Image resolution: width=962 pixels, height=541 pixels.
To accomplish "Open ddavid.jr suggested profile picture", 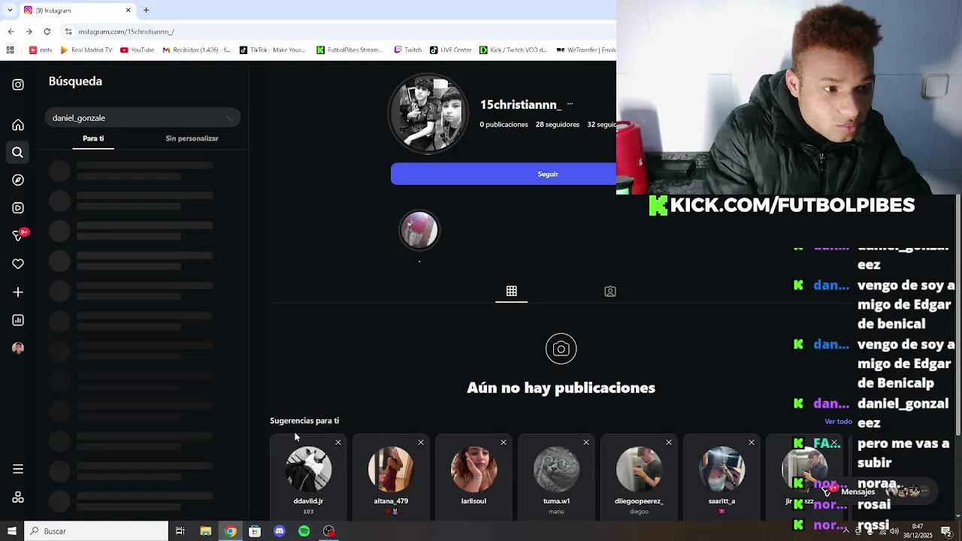I will pos(308,469).
